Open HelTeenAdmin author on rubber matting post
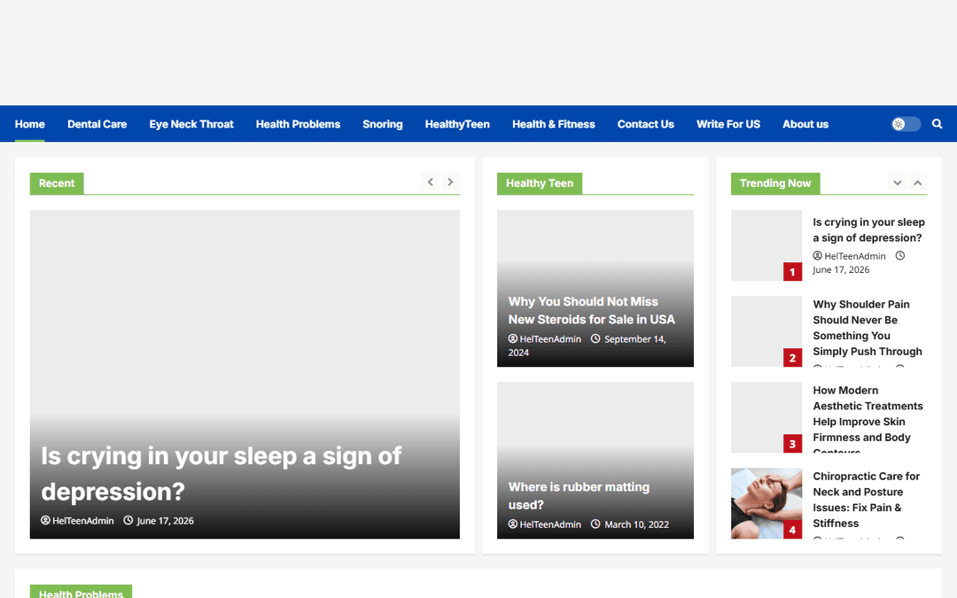Image resolution: width=957 pixels, height=598 pixels. coord(550,524)
